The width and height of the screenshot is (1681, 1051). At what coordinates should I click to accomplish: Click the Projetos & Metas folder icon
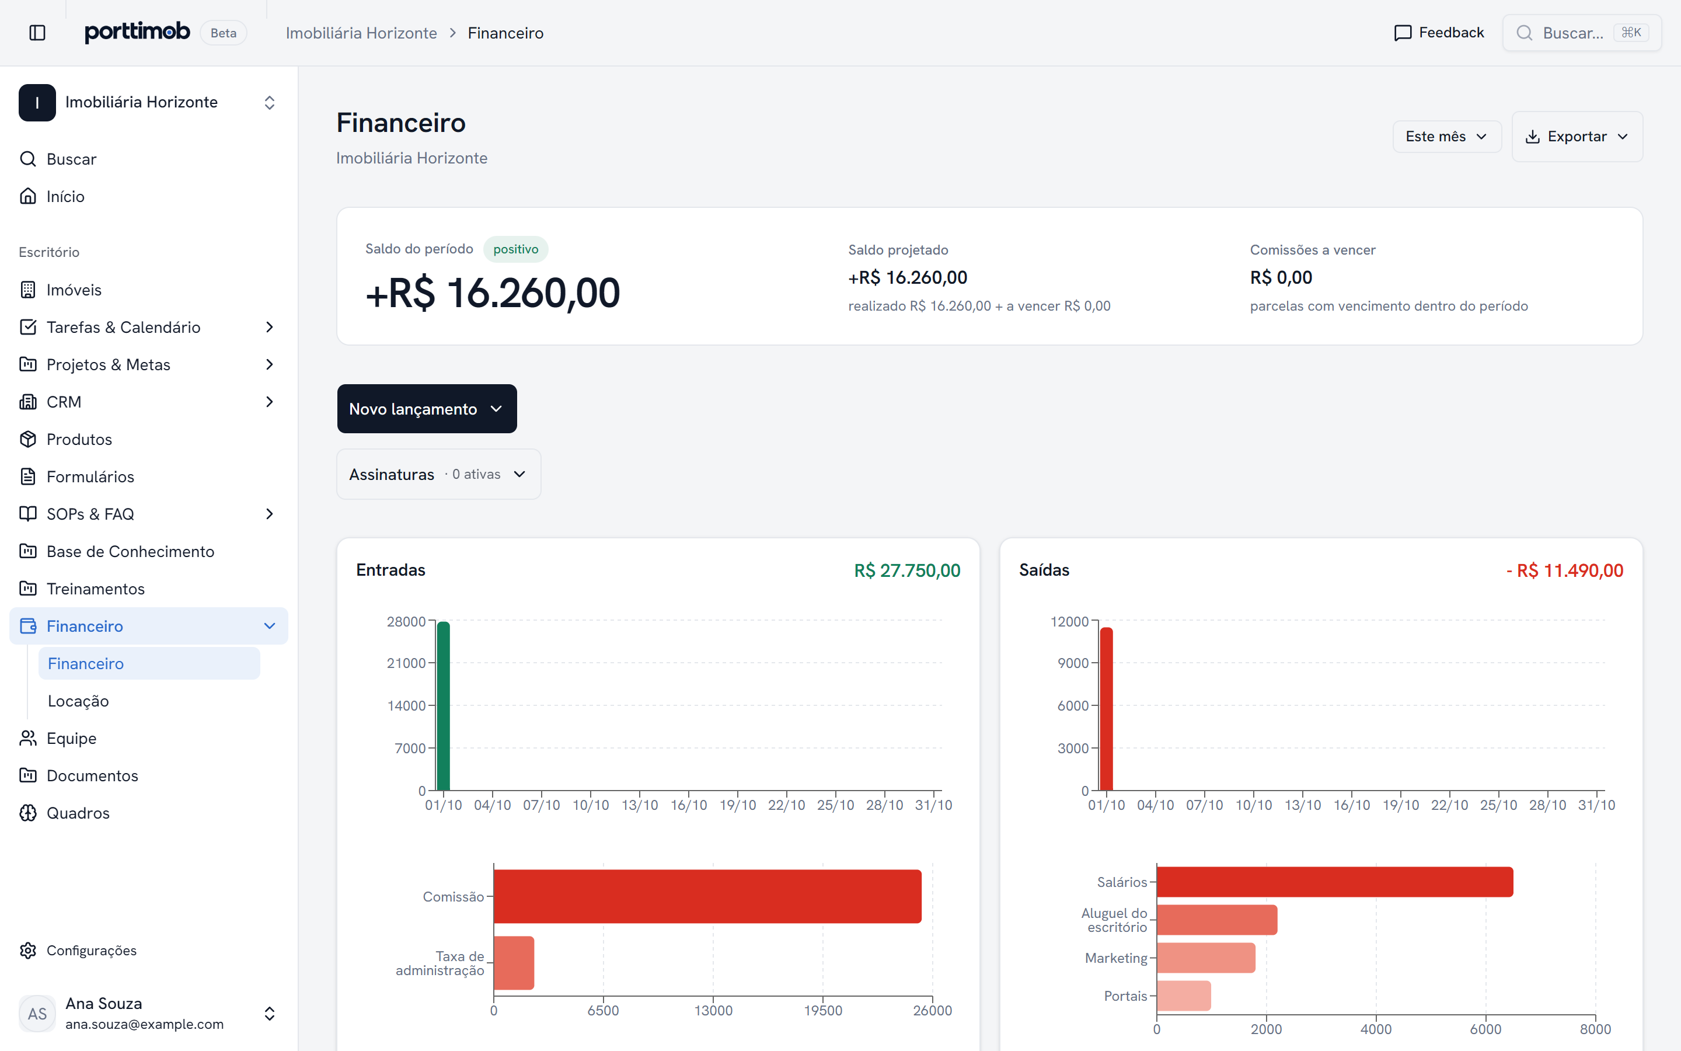click(28, 364)
